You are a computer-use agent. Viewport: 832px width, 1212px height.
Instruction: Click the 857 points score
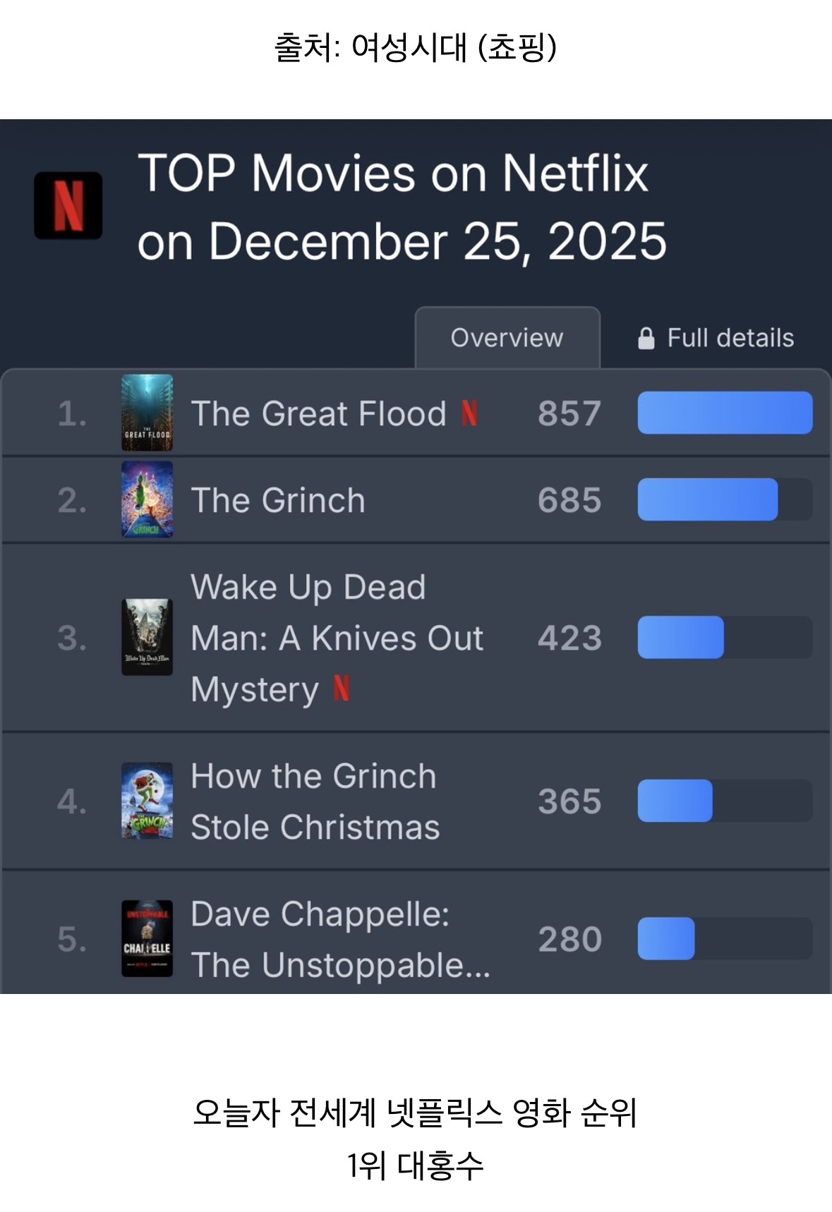569,413
